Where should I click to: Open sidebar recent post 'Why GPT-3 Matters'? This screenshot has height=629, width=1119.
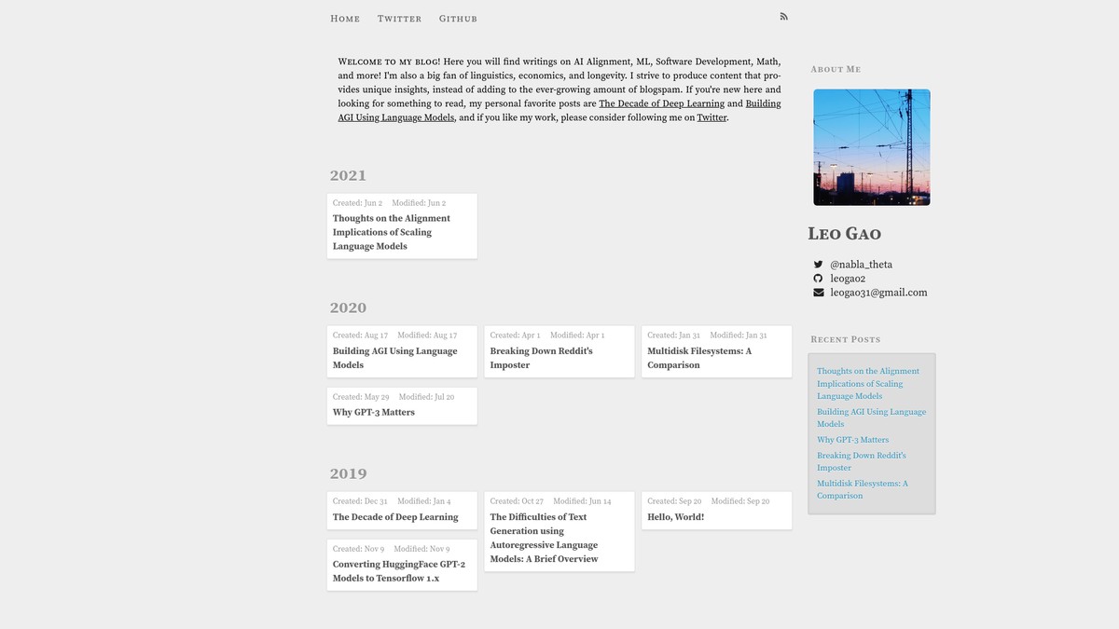coord(853,440)
